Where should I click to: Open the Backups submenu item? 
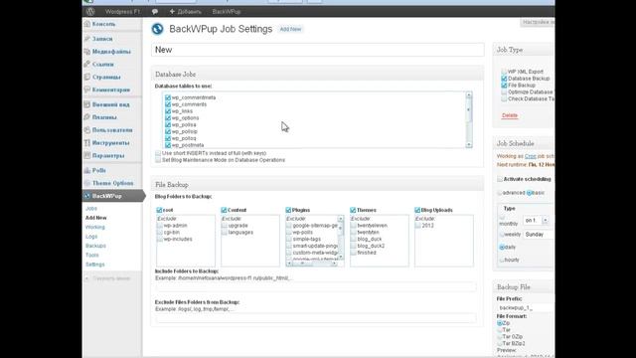click(x=95, y=246)
